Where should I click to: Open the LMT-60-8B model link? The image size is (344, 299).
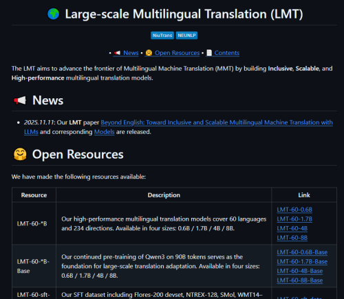point(292,238)
